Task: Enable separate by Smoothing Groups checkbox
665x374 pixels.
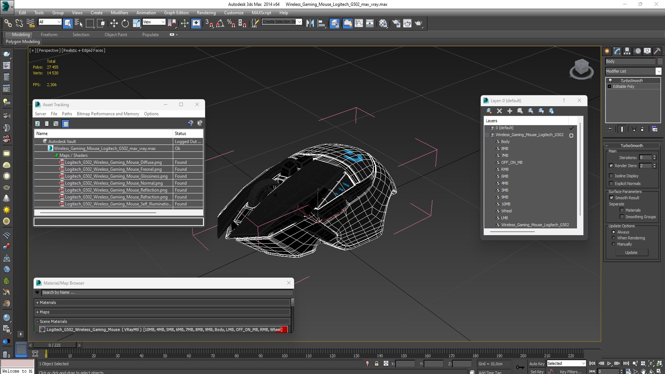Action: 622,217
